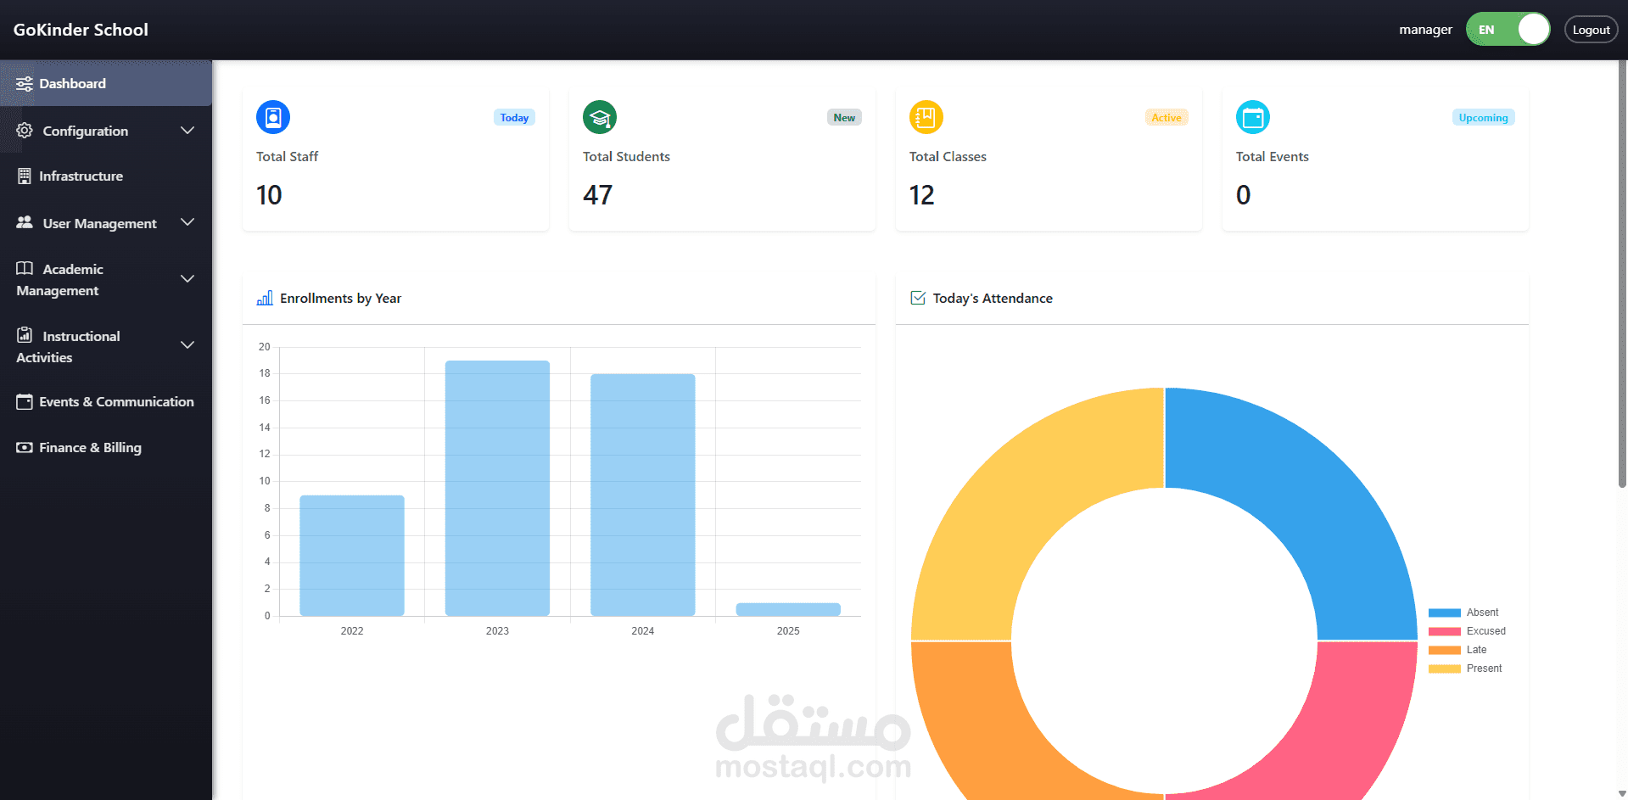Click the 2023 enrollment bar
The image size is (1628, 800).
(x=497, y=488)
